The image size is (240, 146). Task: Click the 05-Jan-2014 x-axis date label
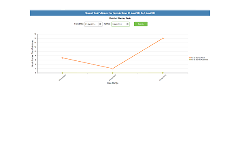point(163,77)
